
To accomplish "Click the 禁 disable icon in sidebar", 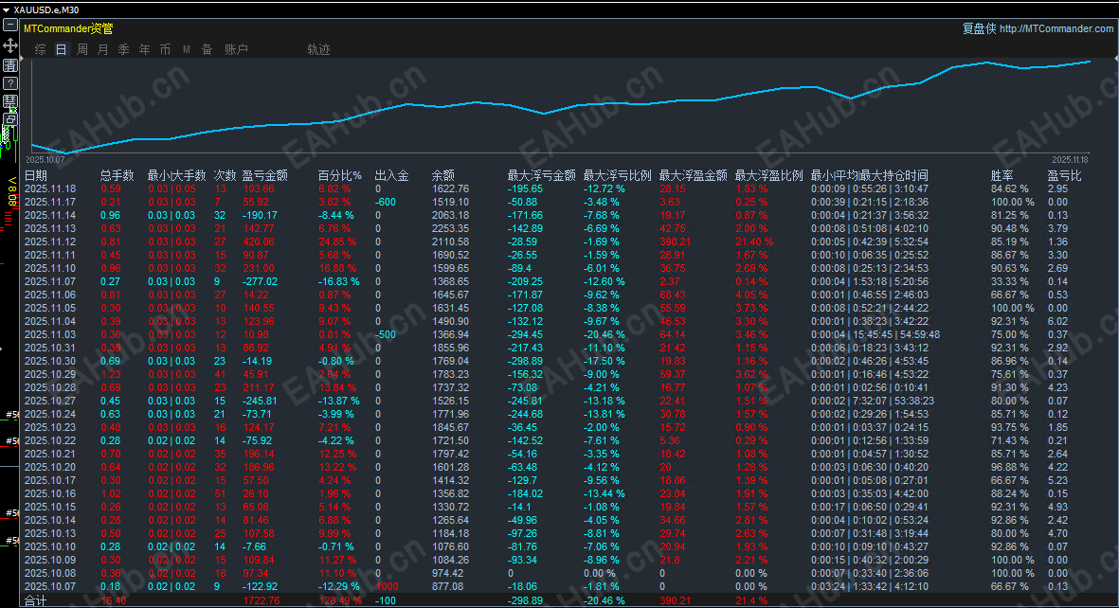I will click(x=10, y=101).
